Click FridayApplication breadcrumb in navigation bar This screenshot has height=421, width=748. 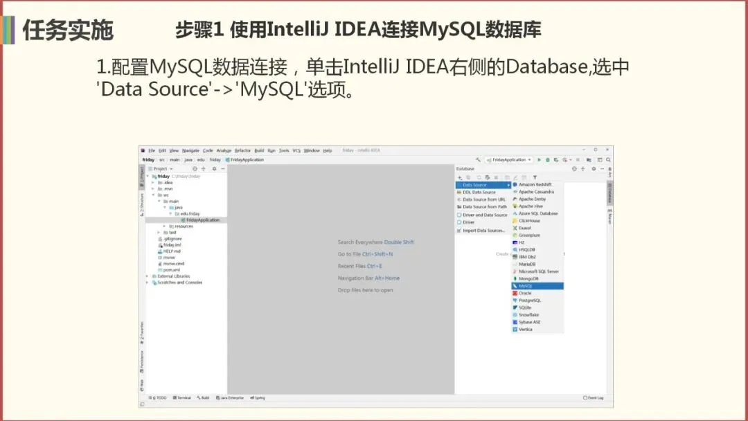click(x=244, y=160)
